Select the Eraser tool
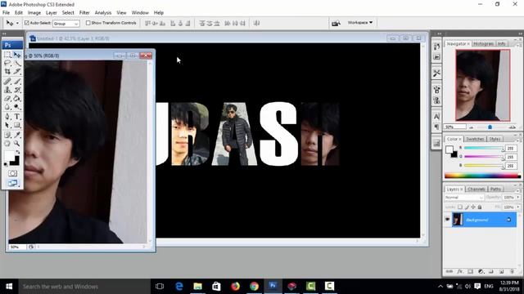 (7, 99)
